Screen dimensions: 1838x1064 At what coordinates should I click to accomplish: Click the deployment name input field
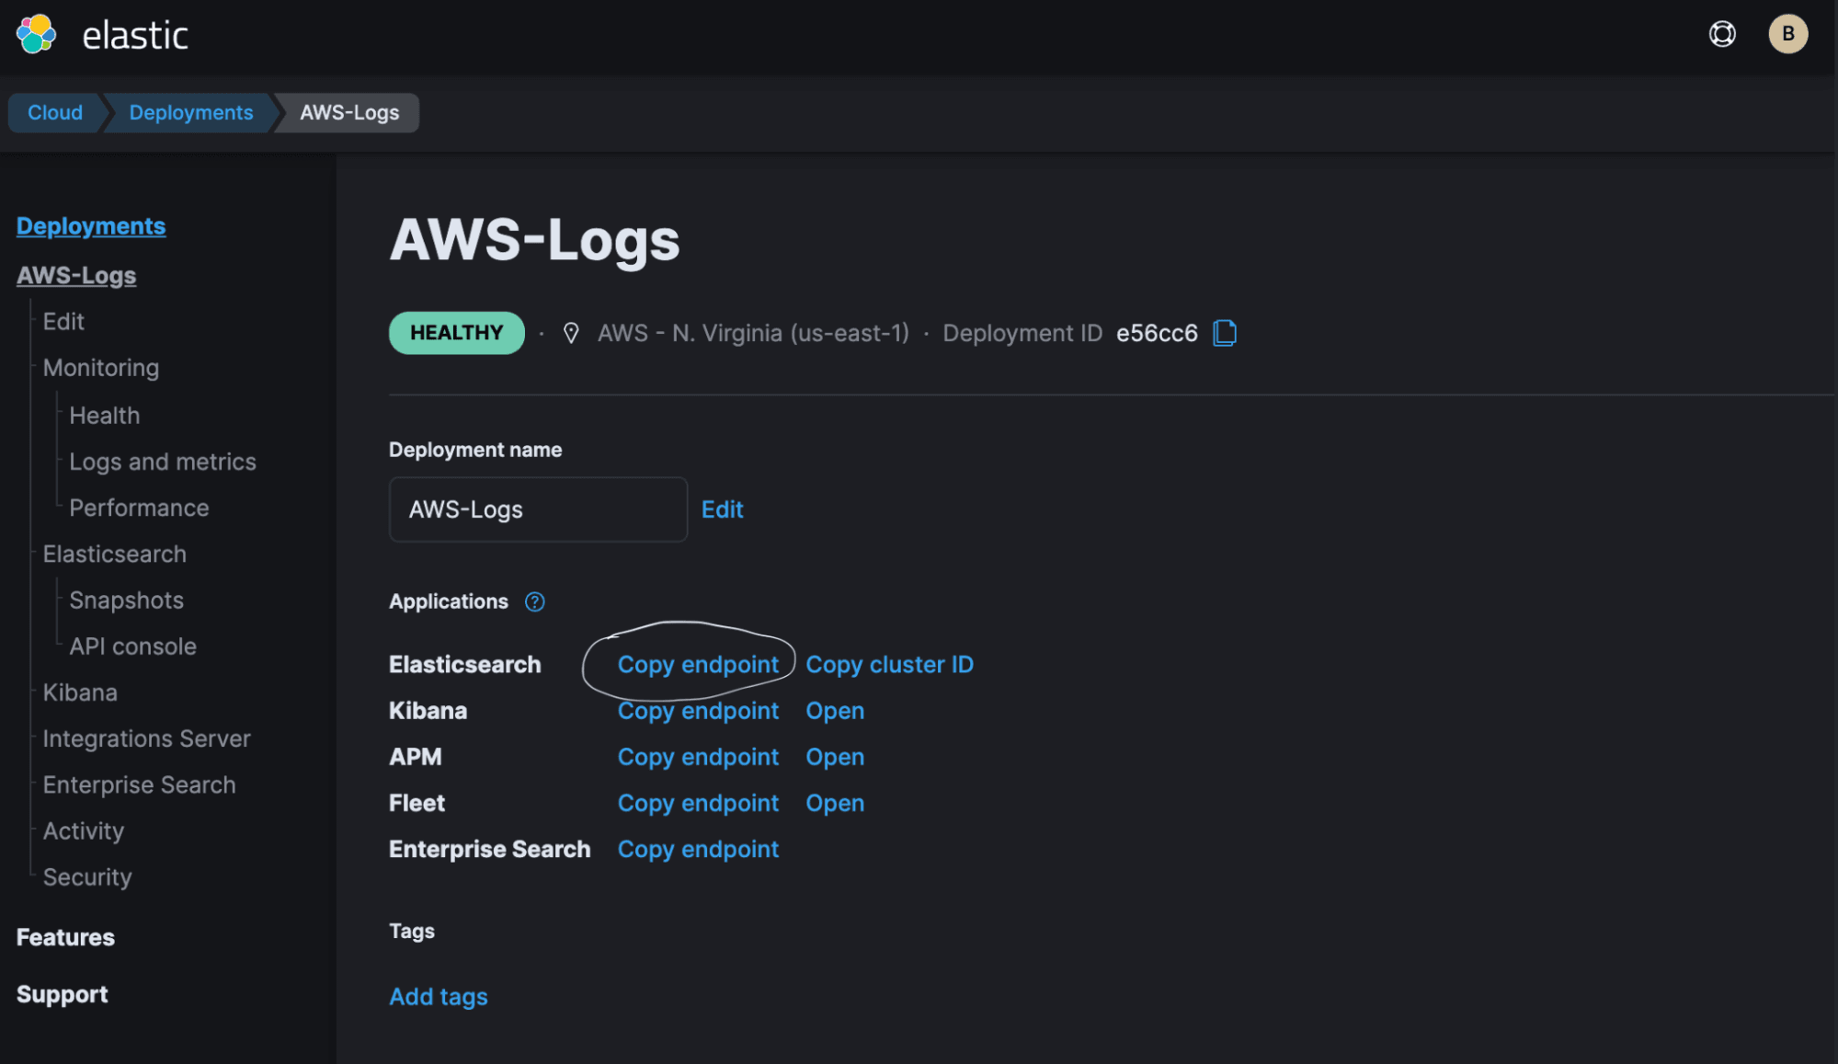(x=538, y=509)
